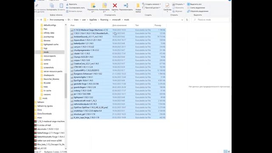Open the resourcepacks folder in the tree
Viewport: 272px width, 153px height.
pyautogui.click(x=50, y=56)
